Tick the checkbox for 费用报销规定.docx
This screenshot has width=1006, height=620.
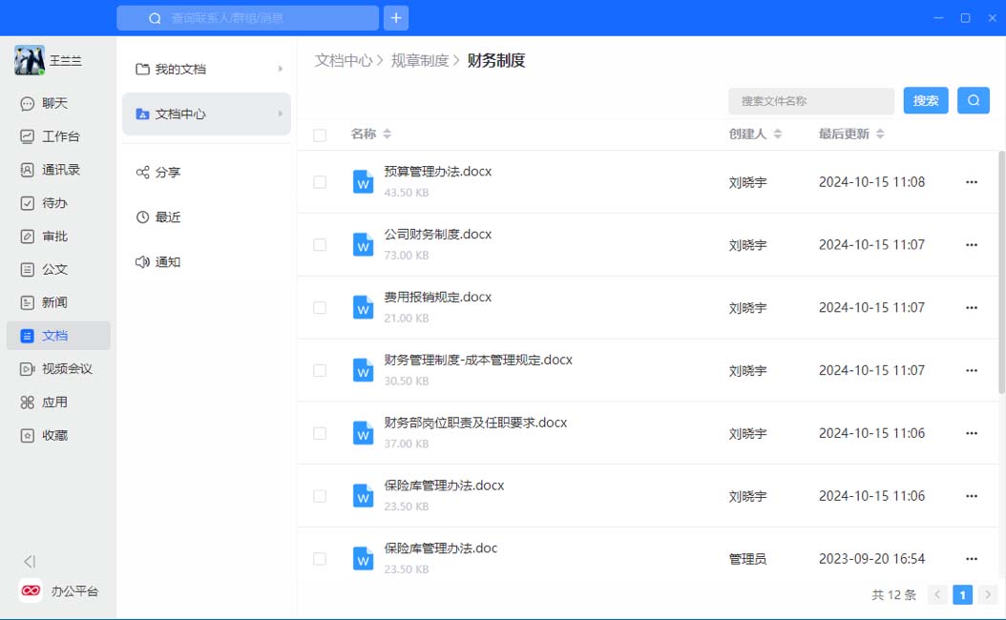[x=320, y=308]
